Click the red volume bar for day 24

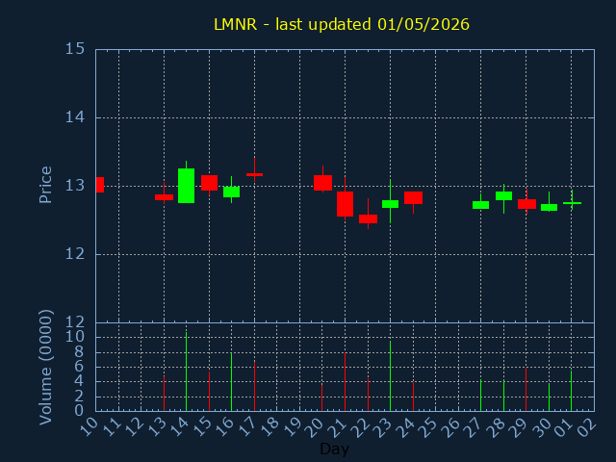(x=413, y=397)
